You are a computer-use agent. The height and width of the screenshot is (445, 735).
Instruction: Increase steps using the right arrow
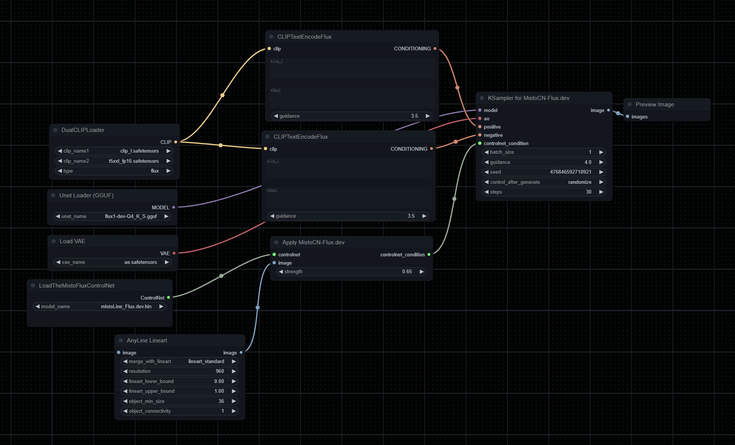pyautogui.click(x=601, y=192)
